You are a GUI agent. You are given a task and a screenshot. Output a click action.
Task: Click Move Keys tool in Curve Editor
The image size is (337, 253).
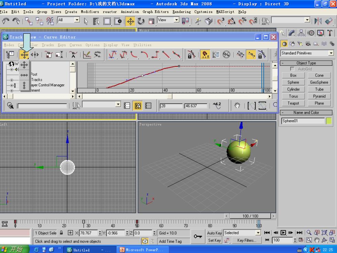pyautogui.click(x=24, y=55)
